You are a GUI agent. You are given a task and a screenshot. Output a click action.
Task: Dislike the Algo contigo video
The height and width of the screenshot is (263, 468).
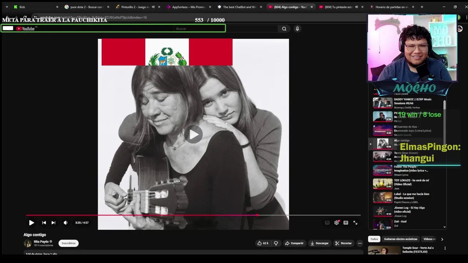[276, 243]
